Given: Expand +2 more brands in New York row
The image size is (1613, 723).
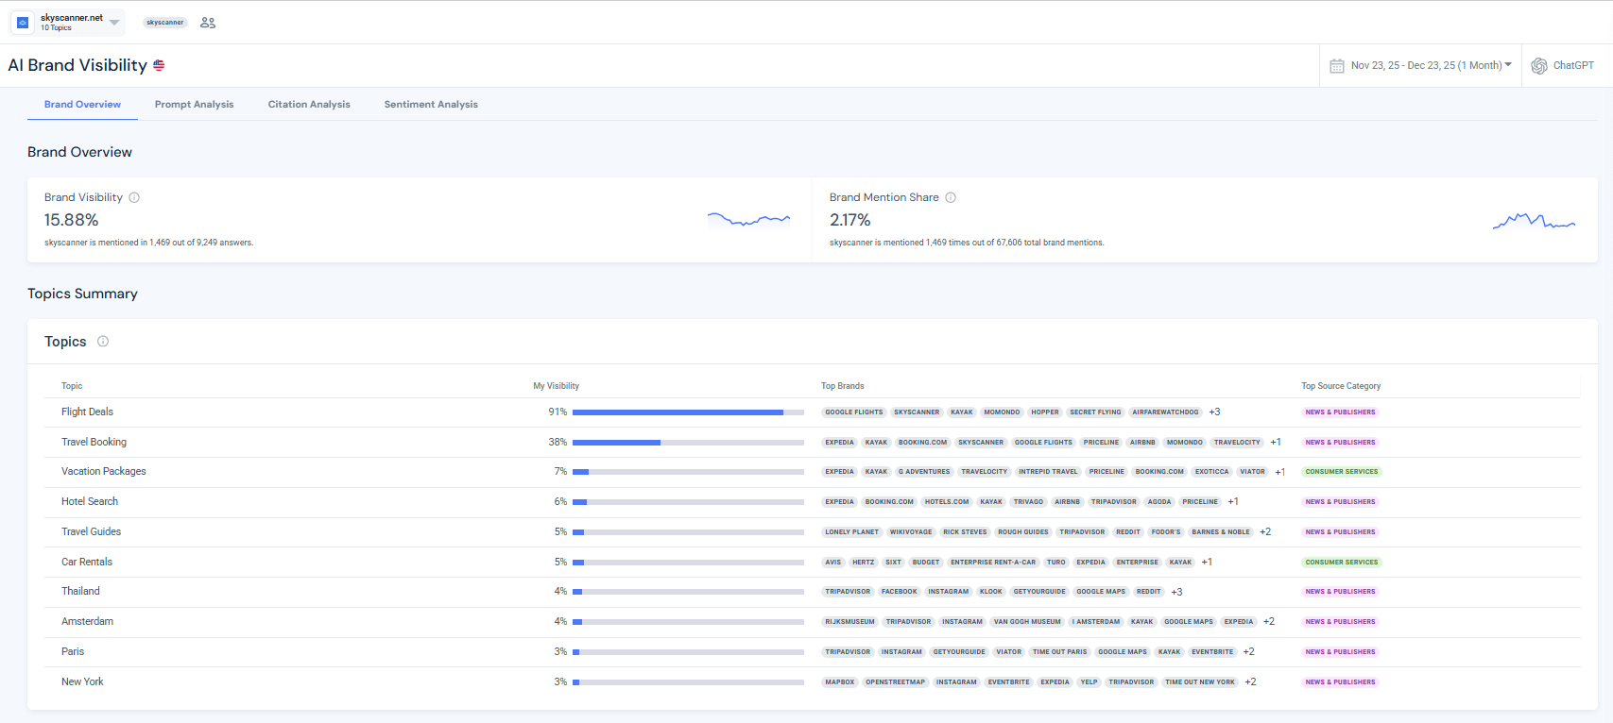Looking at the screenshot, I should pyautogui.click(x=1250, y=682).
